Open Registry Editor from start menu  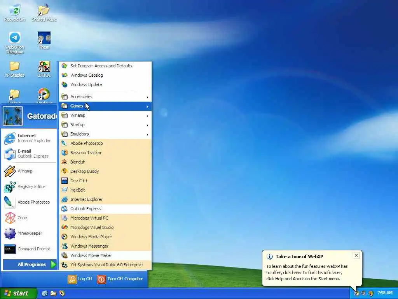29,186
